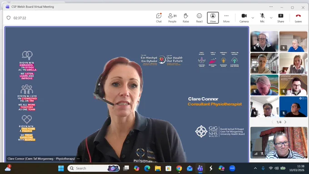Viewport: 309px width, 174px height.
Task: Select thumbnail with solid blue background
Action: [293, 107]
